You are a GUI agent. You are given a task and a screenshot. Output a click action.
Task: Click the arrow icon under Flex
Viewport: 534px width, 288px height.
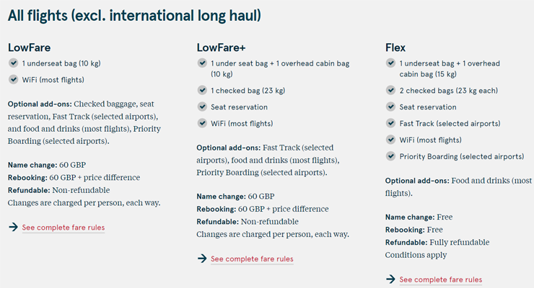click(390, 279)
